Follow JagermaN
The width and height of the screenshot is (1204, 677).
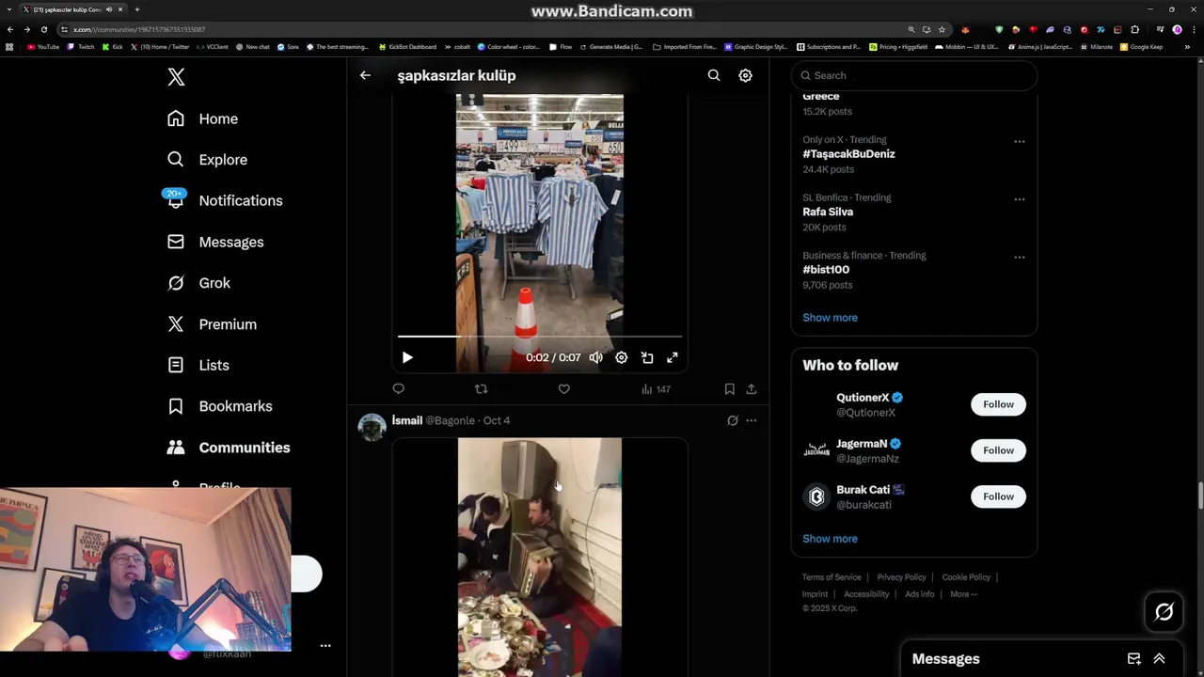click(998, 450)
